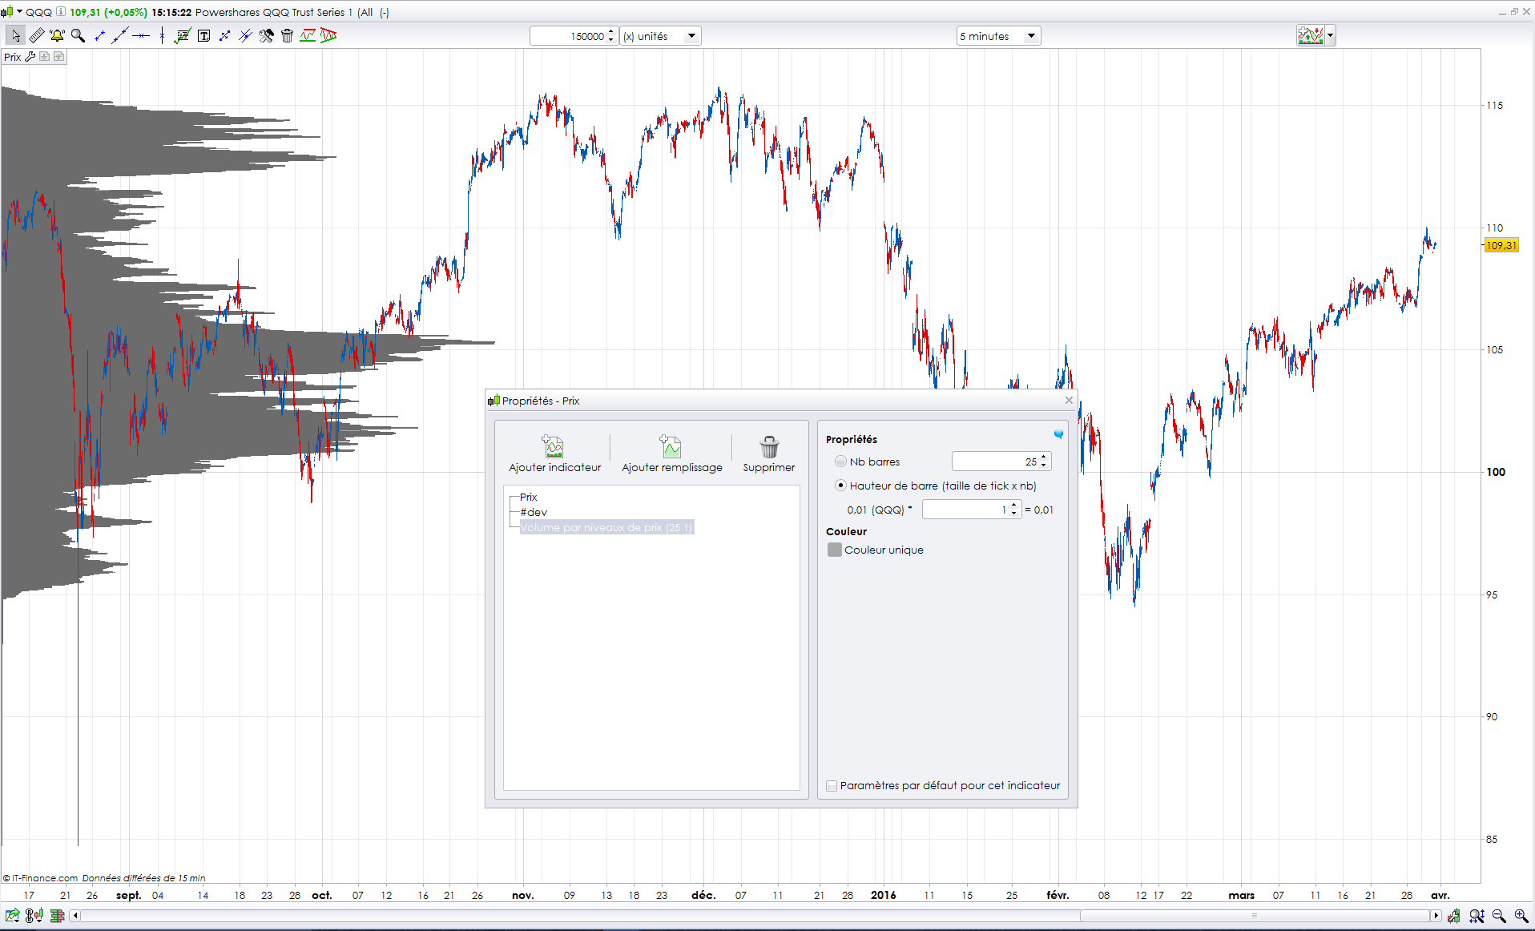This screenshot has width=1535, height=931.
Task: Select the Nb barres radio option
Action: (840, 461)
